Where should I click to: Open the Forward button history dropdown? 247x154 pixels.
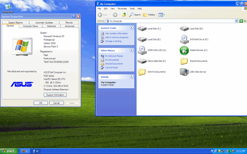pos(120,15)
